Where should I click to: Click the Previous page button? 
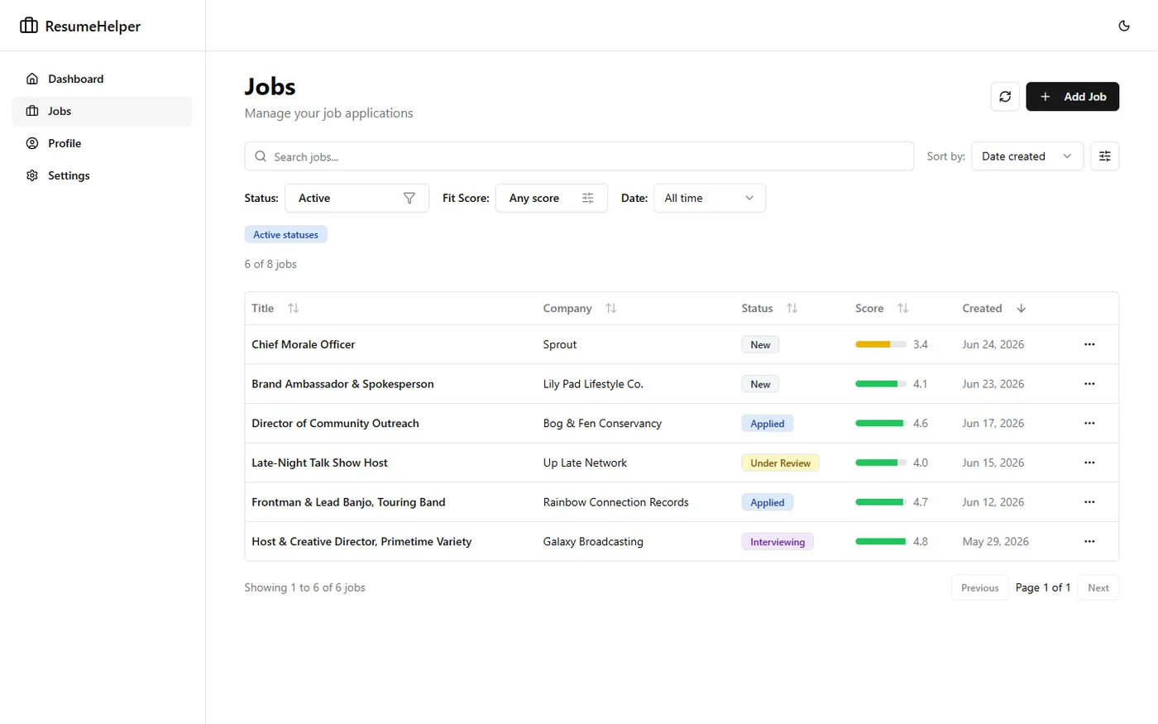click(x=980, y=587)
